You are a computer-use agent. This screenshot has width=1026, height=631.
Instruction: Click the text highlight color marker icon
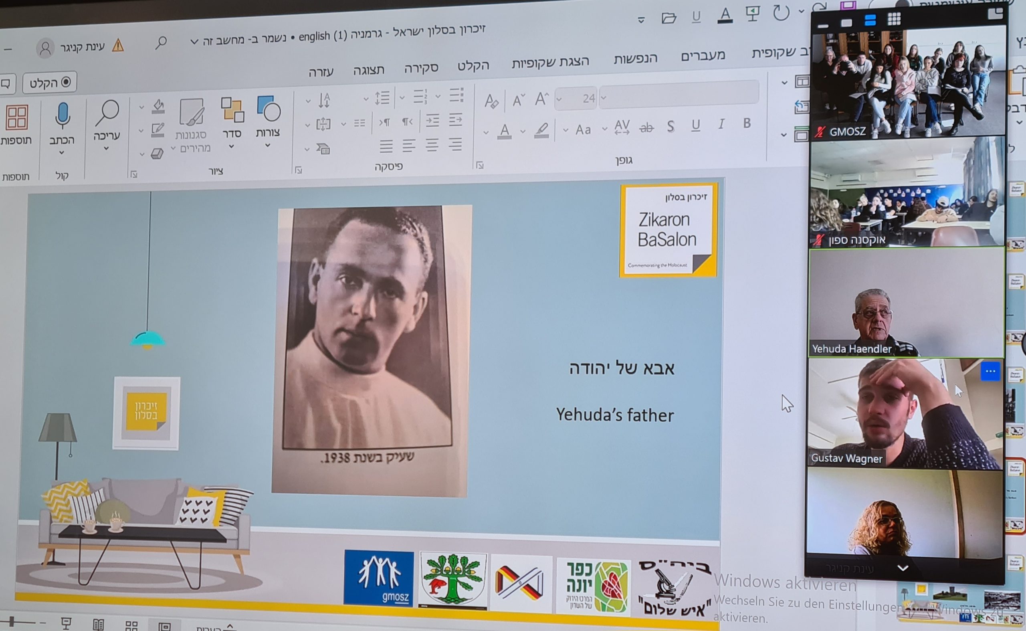[x=541, y=130]
